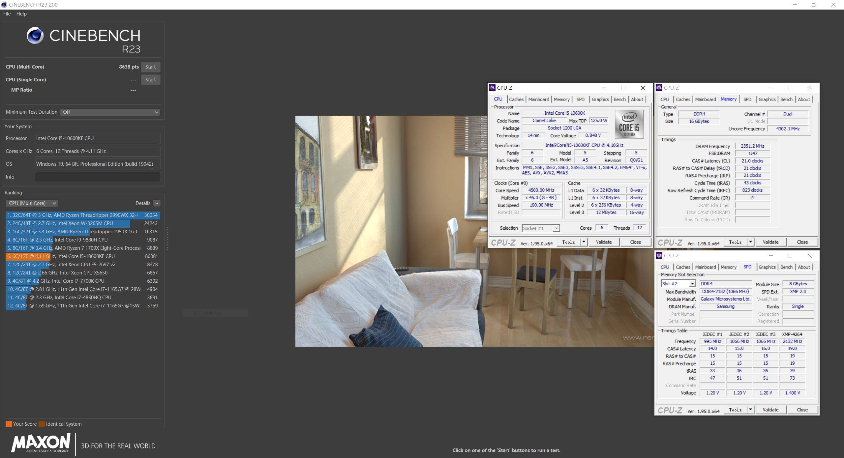844x458 pixels.
Task: Select the Threadripper 2990WX ranking row
Action: [82, 215]
